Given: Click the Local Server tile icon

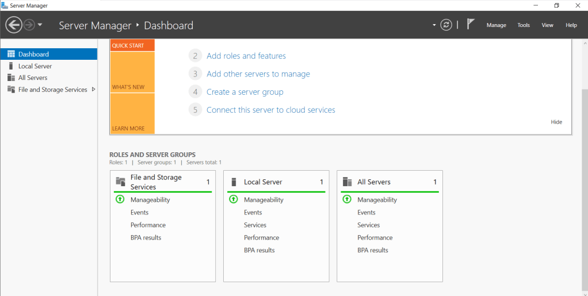Looking at the screenshot, I should (x=234, y=182).
